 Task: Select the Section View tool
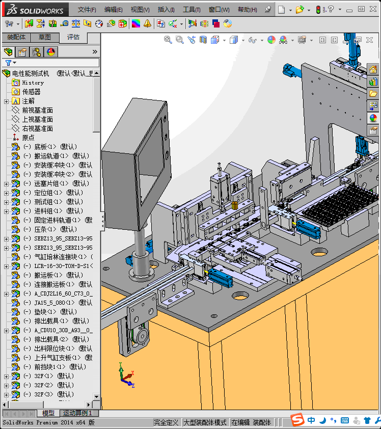tap(203, 40)
